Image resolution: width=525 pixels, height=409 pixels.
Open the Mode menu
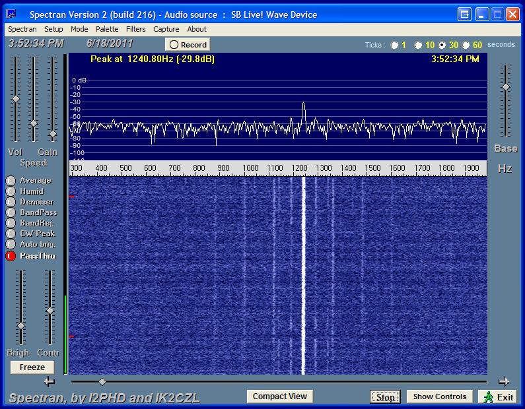79,29
